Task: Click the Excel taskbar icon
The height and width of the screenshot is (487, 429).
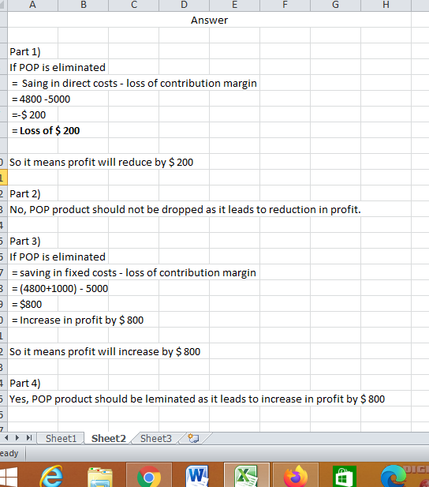Action: [247, 475]
